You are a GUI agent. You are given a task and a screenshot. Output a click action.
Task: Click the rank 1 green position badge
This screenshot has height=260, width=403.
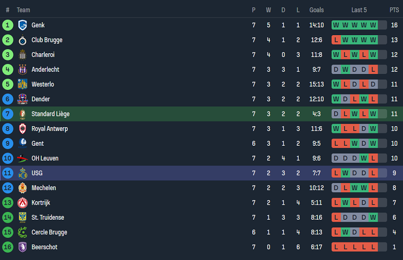[8, 25]
